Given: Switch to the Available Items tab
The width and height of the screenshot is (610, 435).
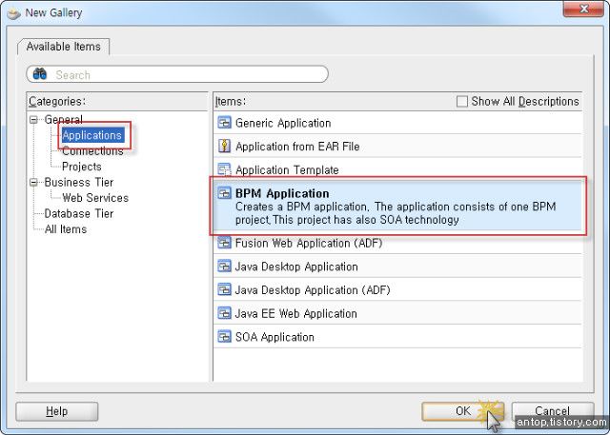Looking at the screenshot, I should pyautogui.click(x=64, y=47).
